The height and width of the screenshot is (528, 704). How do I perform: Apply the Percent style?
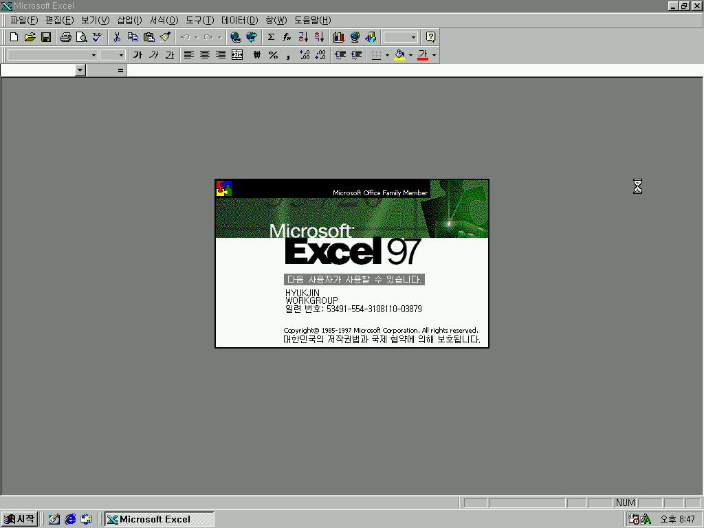click(x=273, y=55)
